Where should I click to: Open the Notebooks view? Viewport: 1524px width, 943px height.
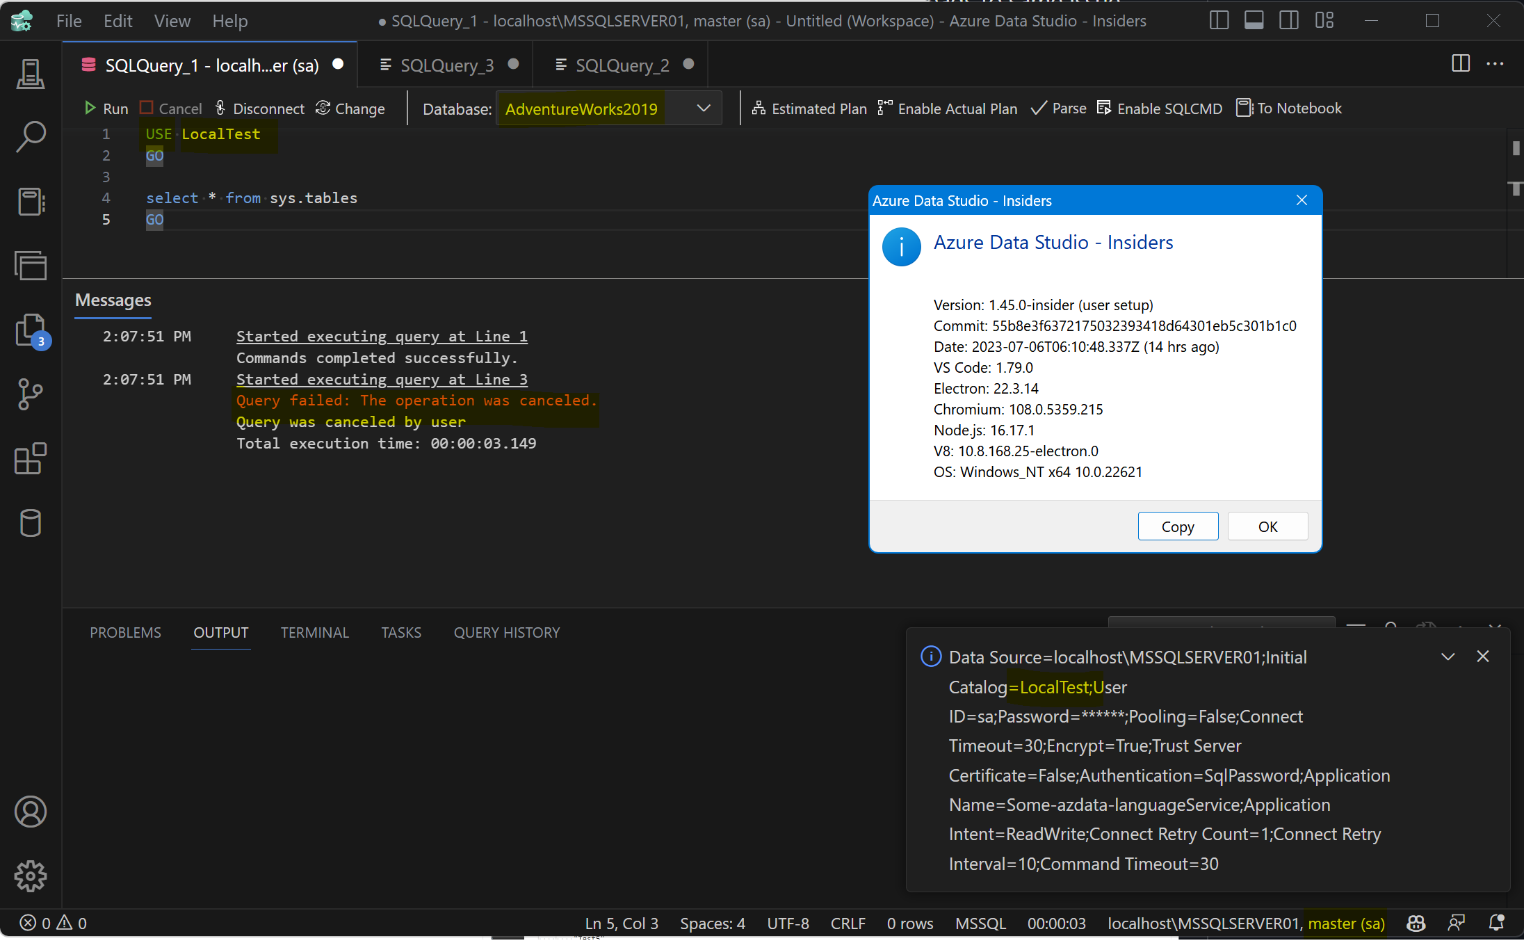(x=30, y=202)
